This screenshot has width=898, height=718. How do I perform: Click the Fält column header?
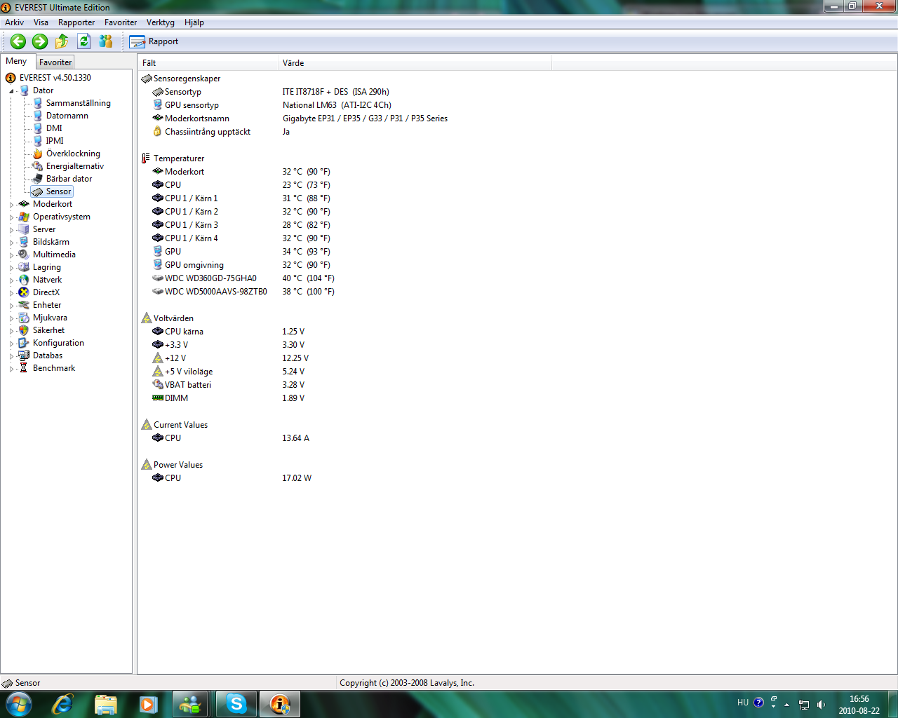coord(208,63)
